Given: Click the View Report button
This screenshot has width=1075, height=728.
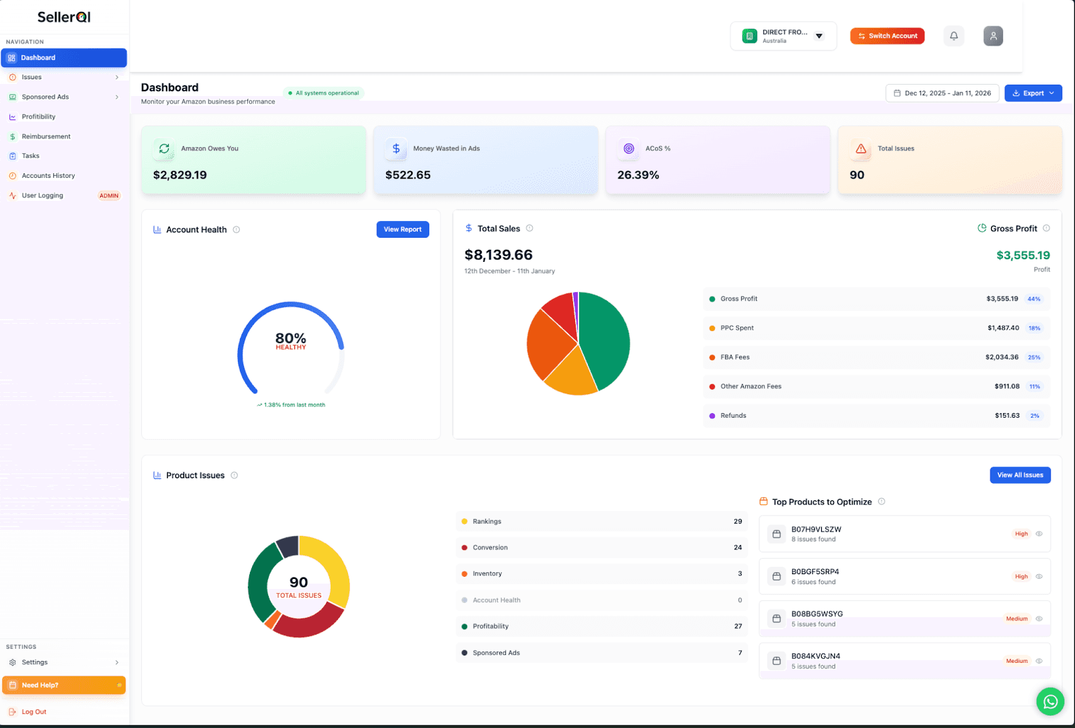Looking at the screenshot, I should click(402, 229).
